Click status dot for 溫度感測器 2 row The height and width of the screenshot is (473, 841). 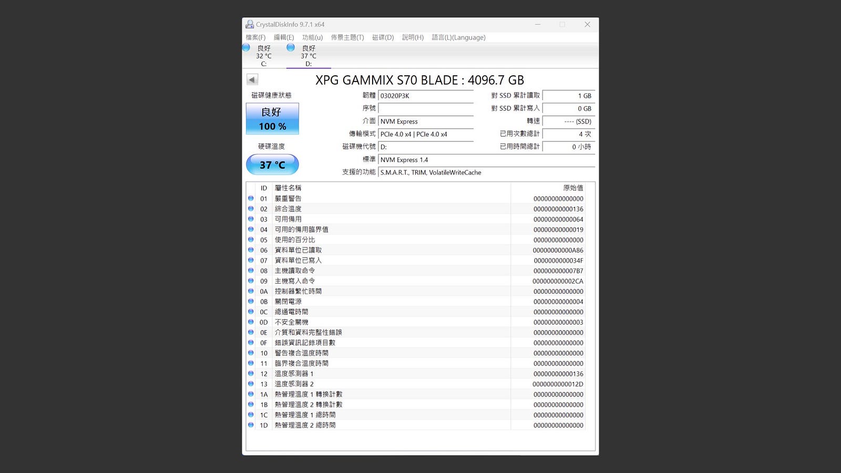click(251, 384)
